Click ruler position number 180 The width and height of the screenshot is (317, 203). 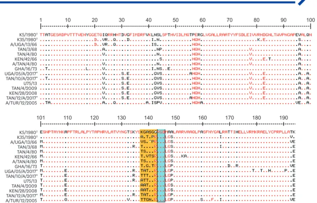[256, 118]
